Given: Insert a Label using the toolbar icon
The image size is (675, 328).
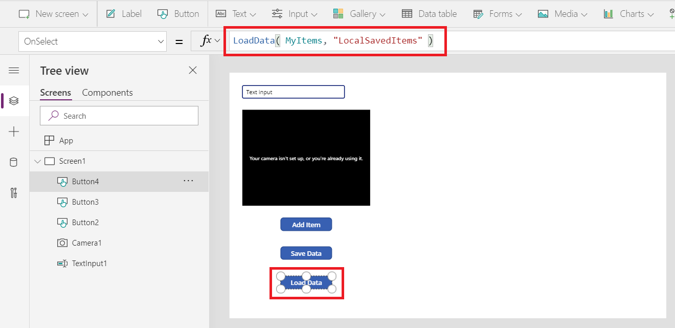Looking at the screenshot, I should point(123,14).
